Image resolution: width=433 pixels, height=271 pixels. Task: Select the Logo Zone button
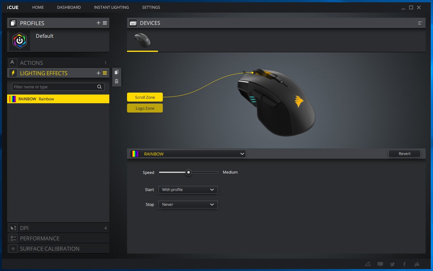click(145, 108)
